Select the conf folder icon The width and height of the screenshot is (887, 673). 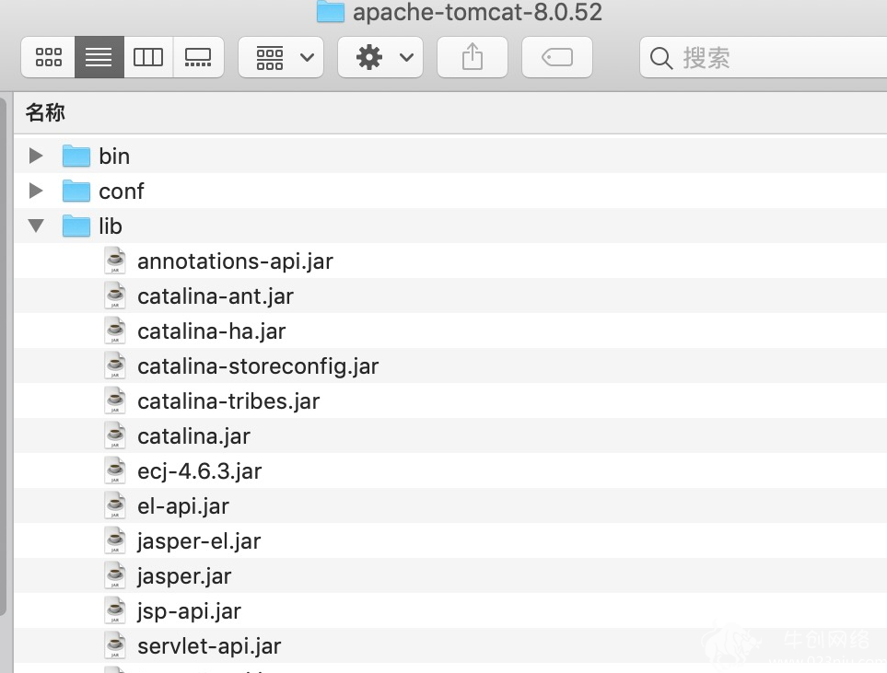point(76,191)
